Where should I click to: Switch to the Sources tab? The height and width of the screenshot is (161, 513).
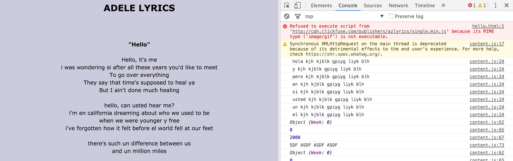373,6
